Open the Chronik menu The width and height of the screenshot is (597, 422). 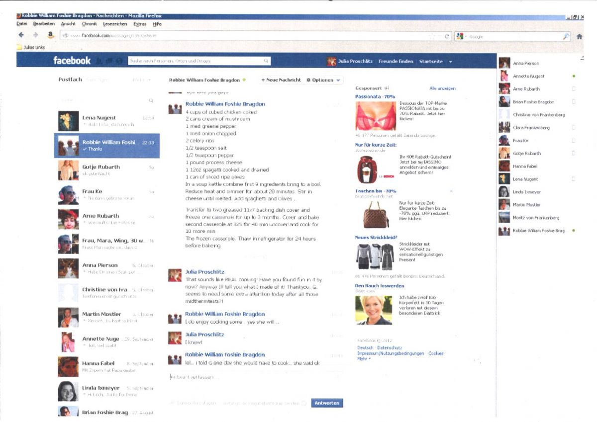pyautogui.click(x=89, y=23)
